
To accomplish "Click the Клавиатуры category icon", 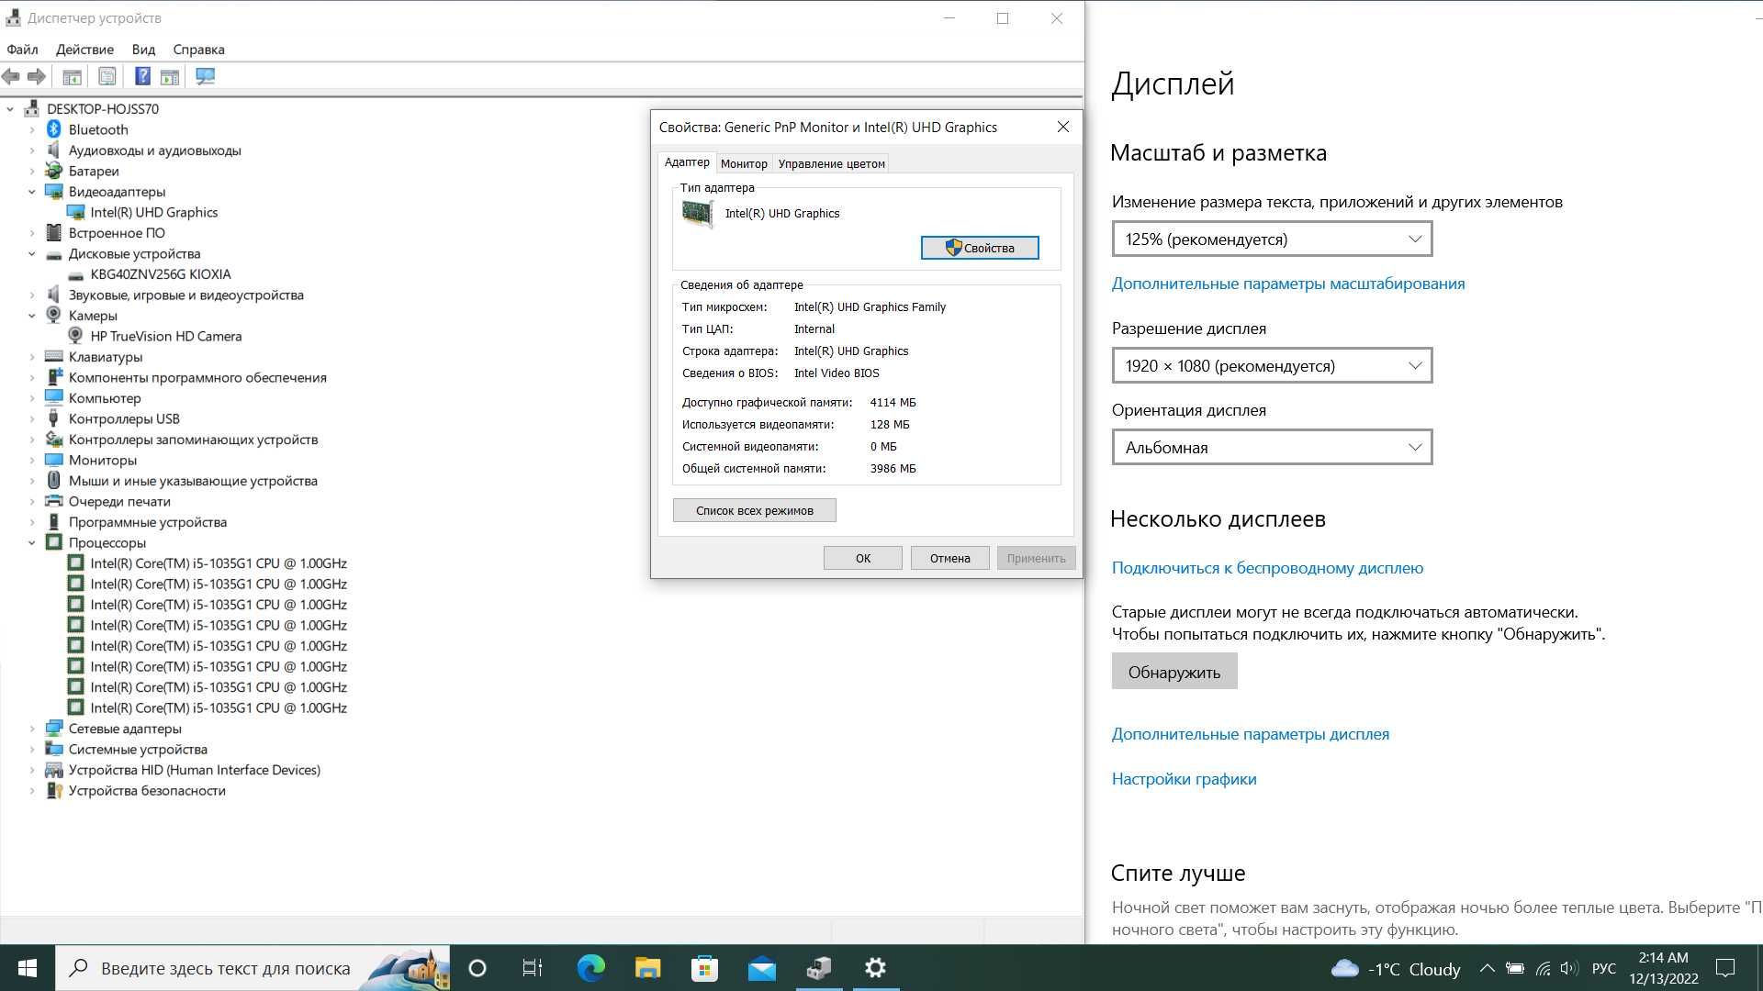I will click(53, 357).
